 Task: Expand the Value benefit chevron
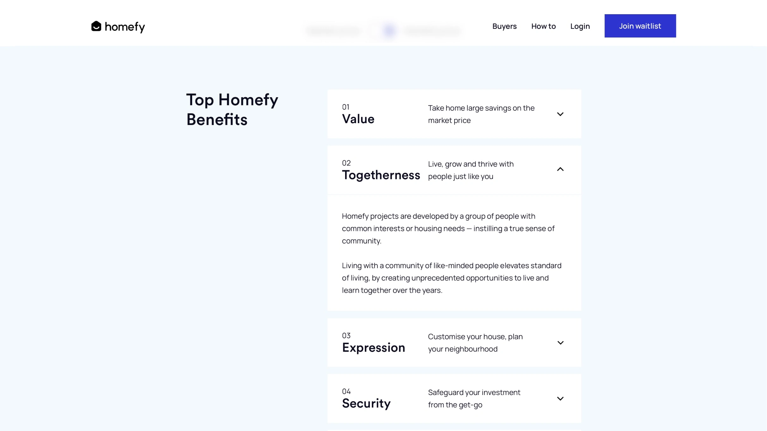pyautogui.click(x=560, y=114)
